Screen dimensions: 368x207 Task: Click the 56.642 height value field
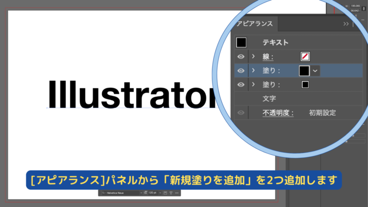tap(355, 11)
